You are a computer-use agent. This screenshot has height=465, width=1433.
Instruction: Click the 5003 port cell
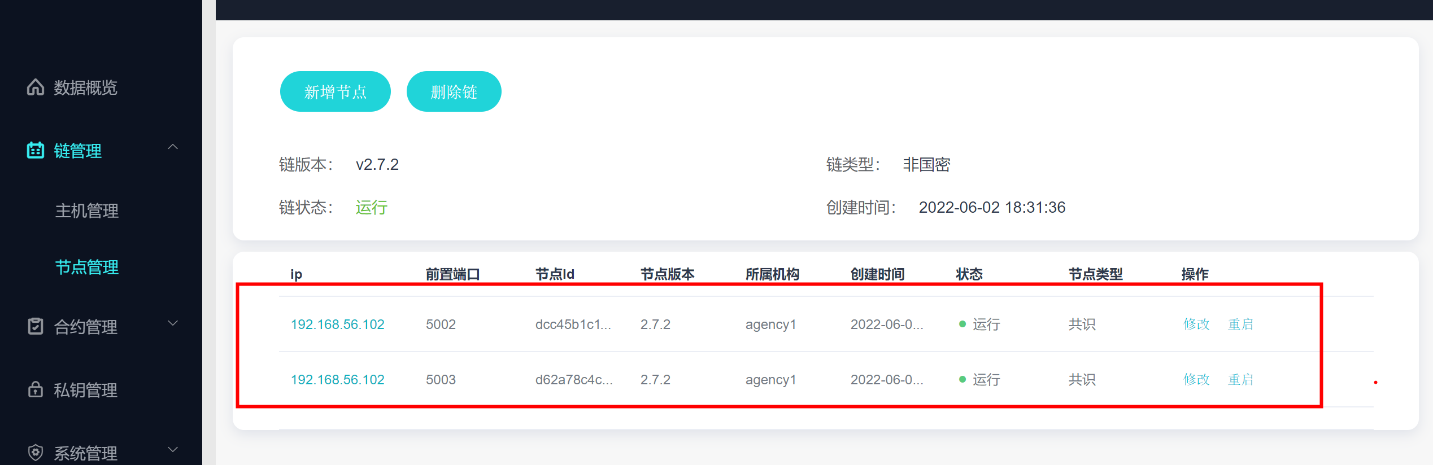pyautogui.click(x=441, y=380)
